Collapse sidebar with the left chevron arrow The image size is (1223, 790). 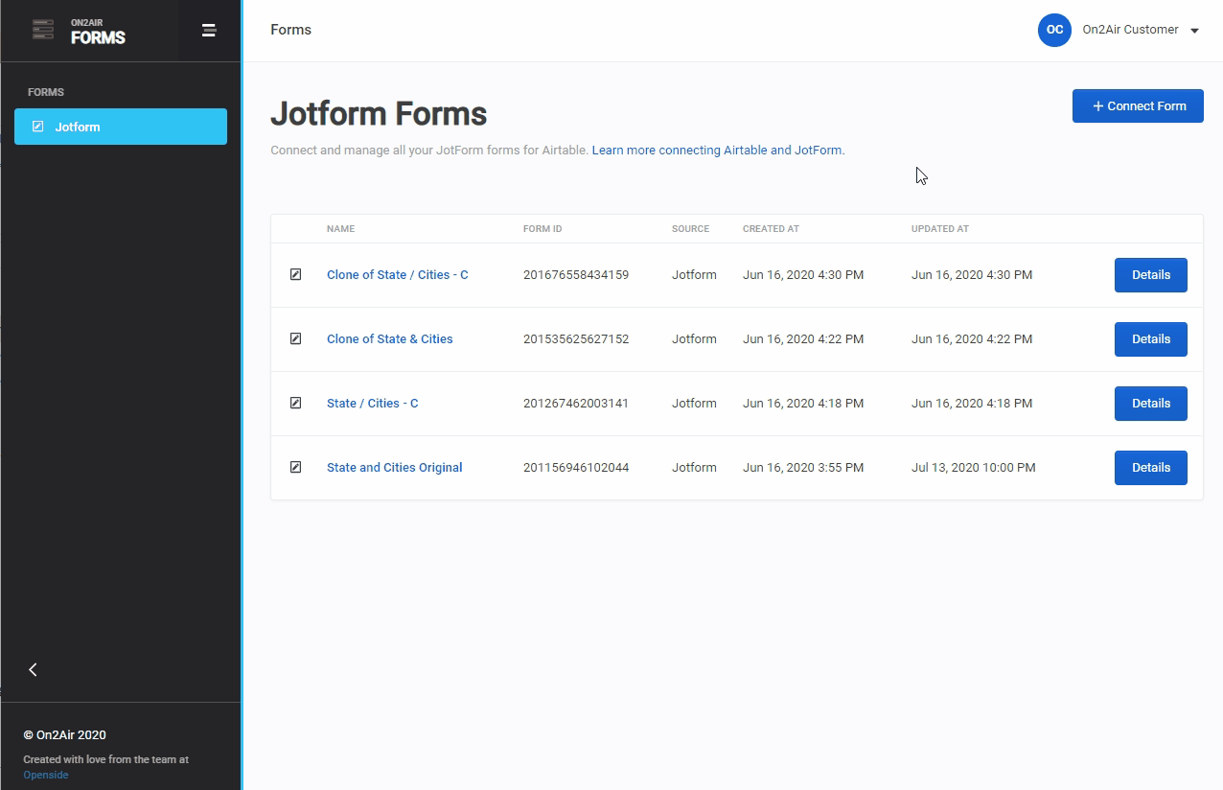click(x=34, y=670)
